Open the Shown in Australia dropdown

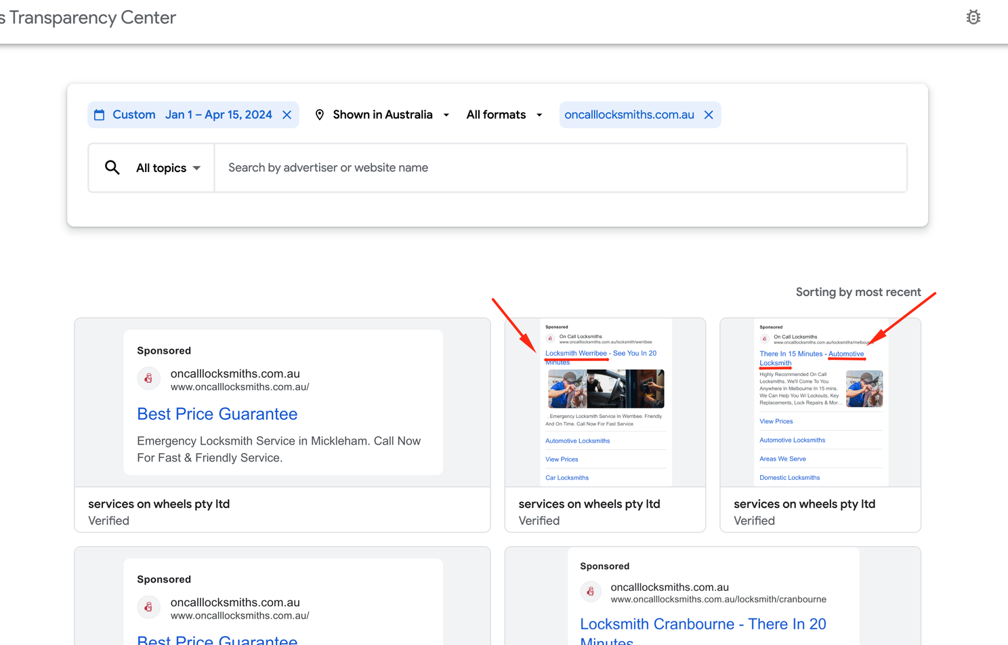[x=383, y=115]
